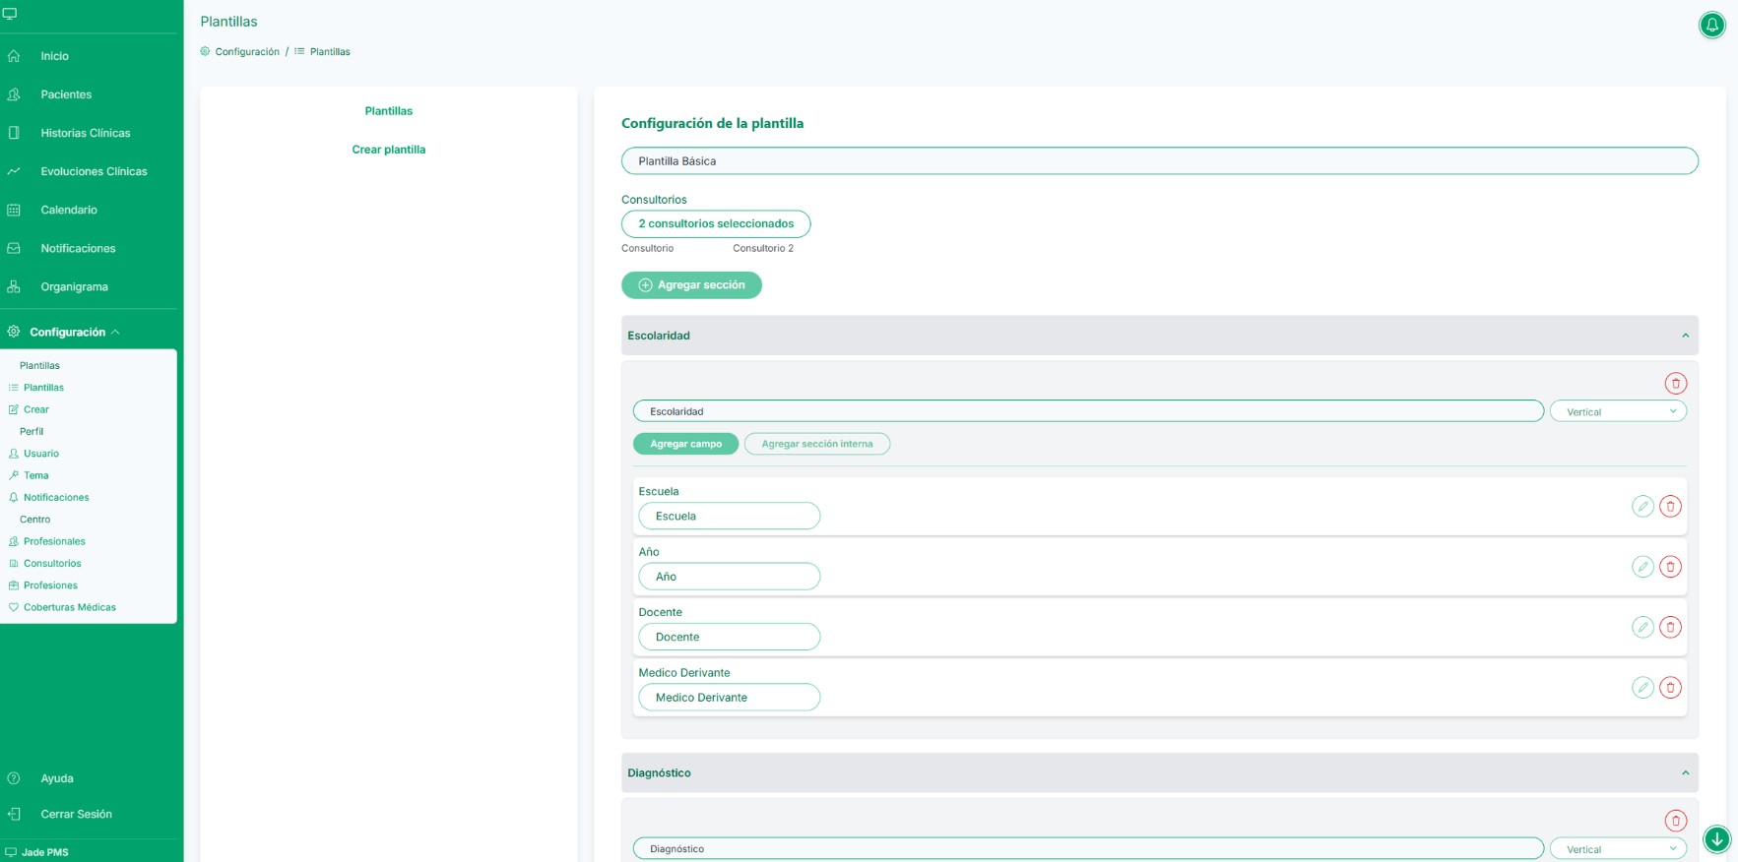This screenshot has width=1738, height=862.
Task: Open Tema submenu item
Action: click(36, 475)
